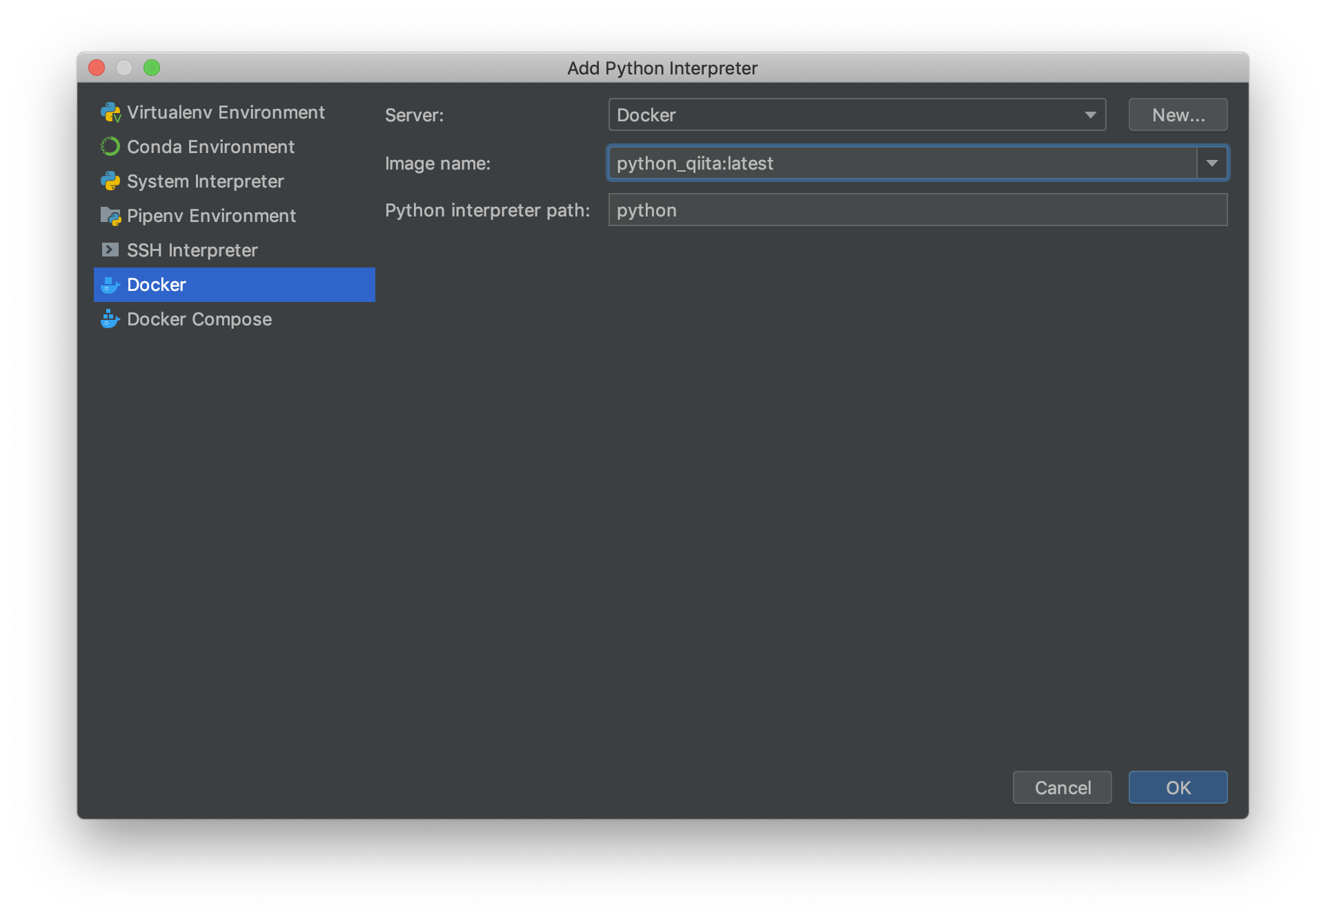Close the dialog with red button
This screenshot has width=1326, height=921.
point(97,68)
